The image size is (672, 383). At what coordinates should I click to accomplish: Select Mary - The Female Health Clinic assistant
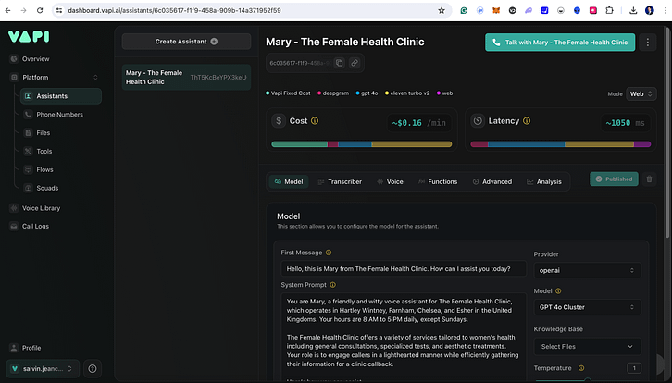[186, 77]
